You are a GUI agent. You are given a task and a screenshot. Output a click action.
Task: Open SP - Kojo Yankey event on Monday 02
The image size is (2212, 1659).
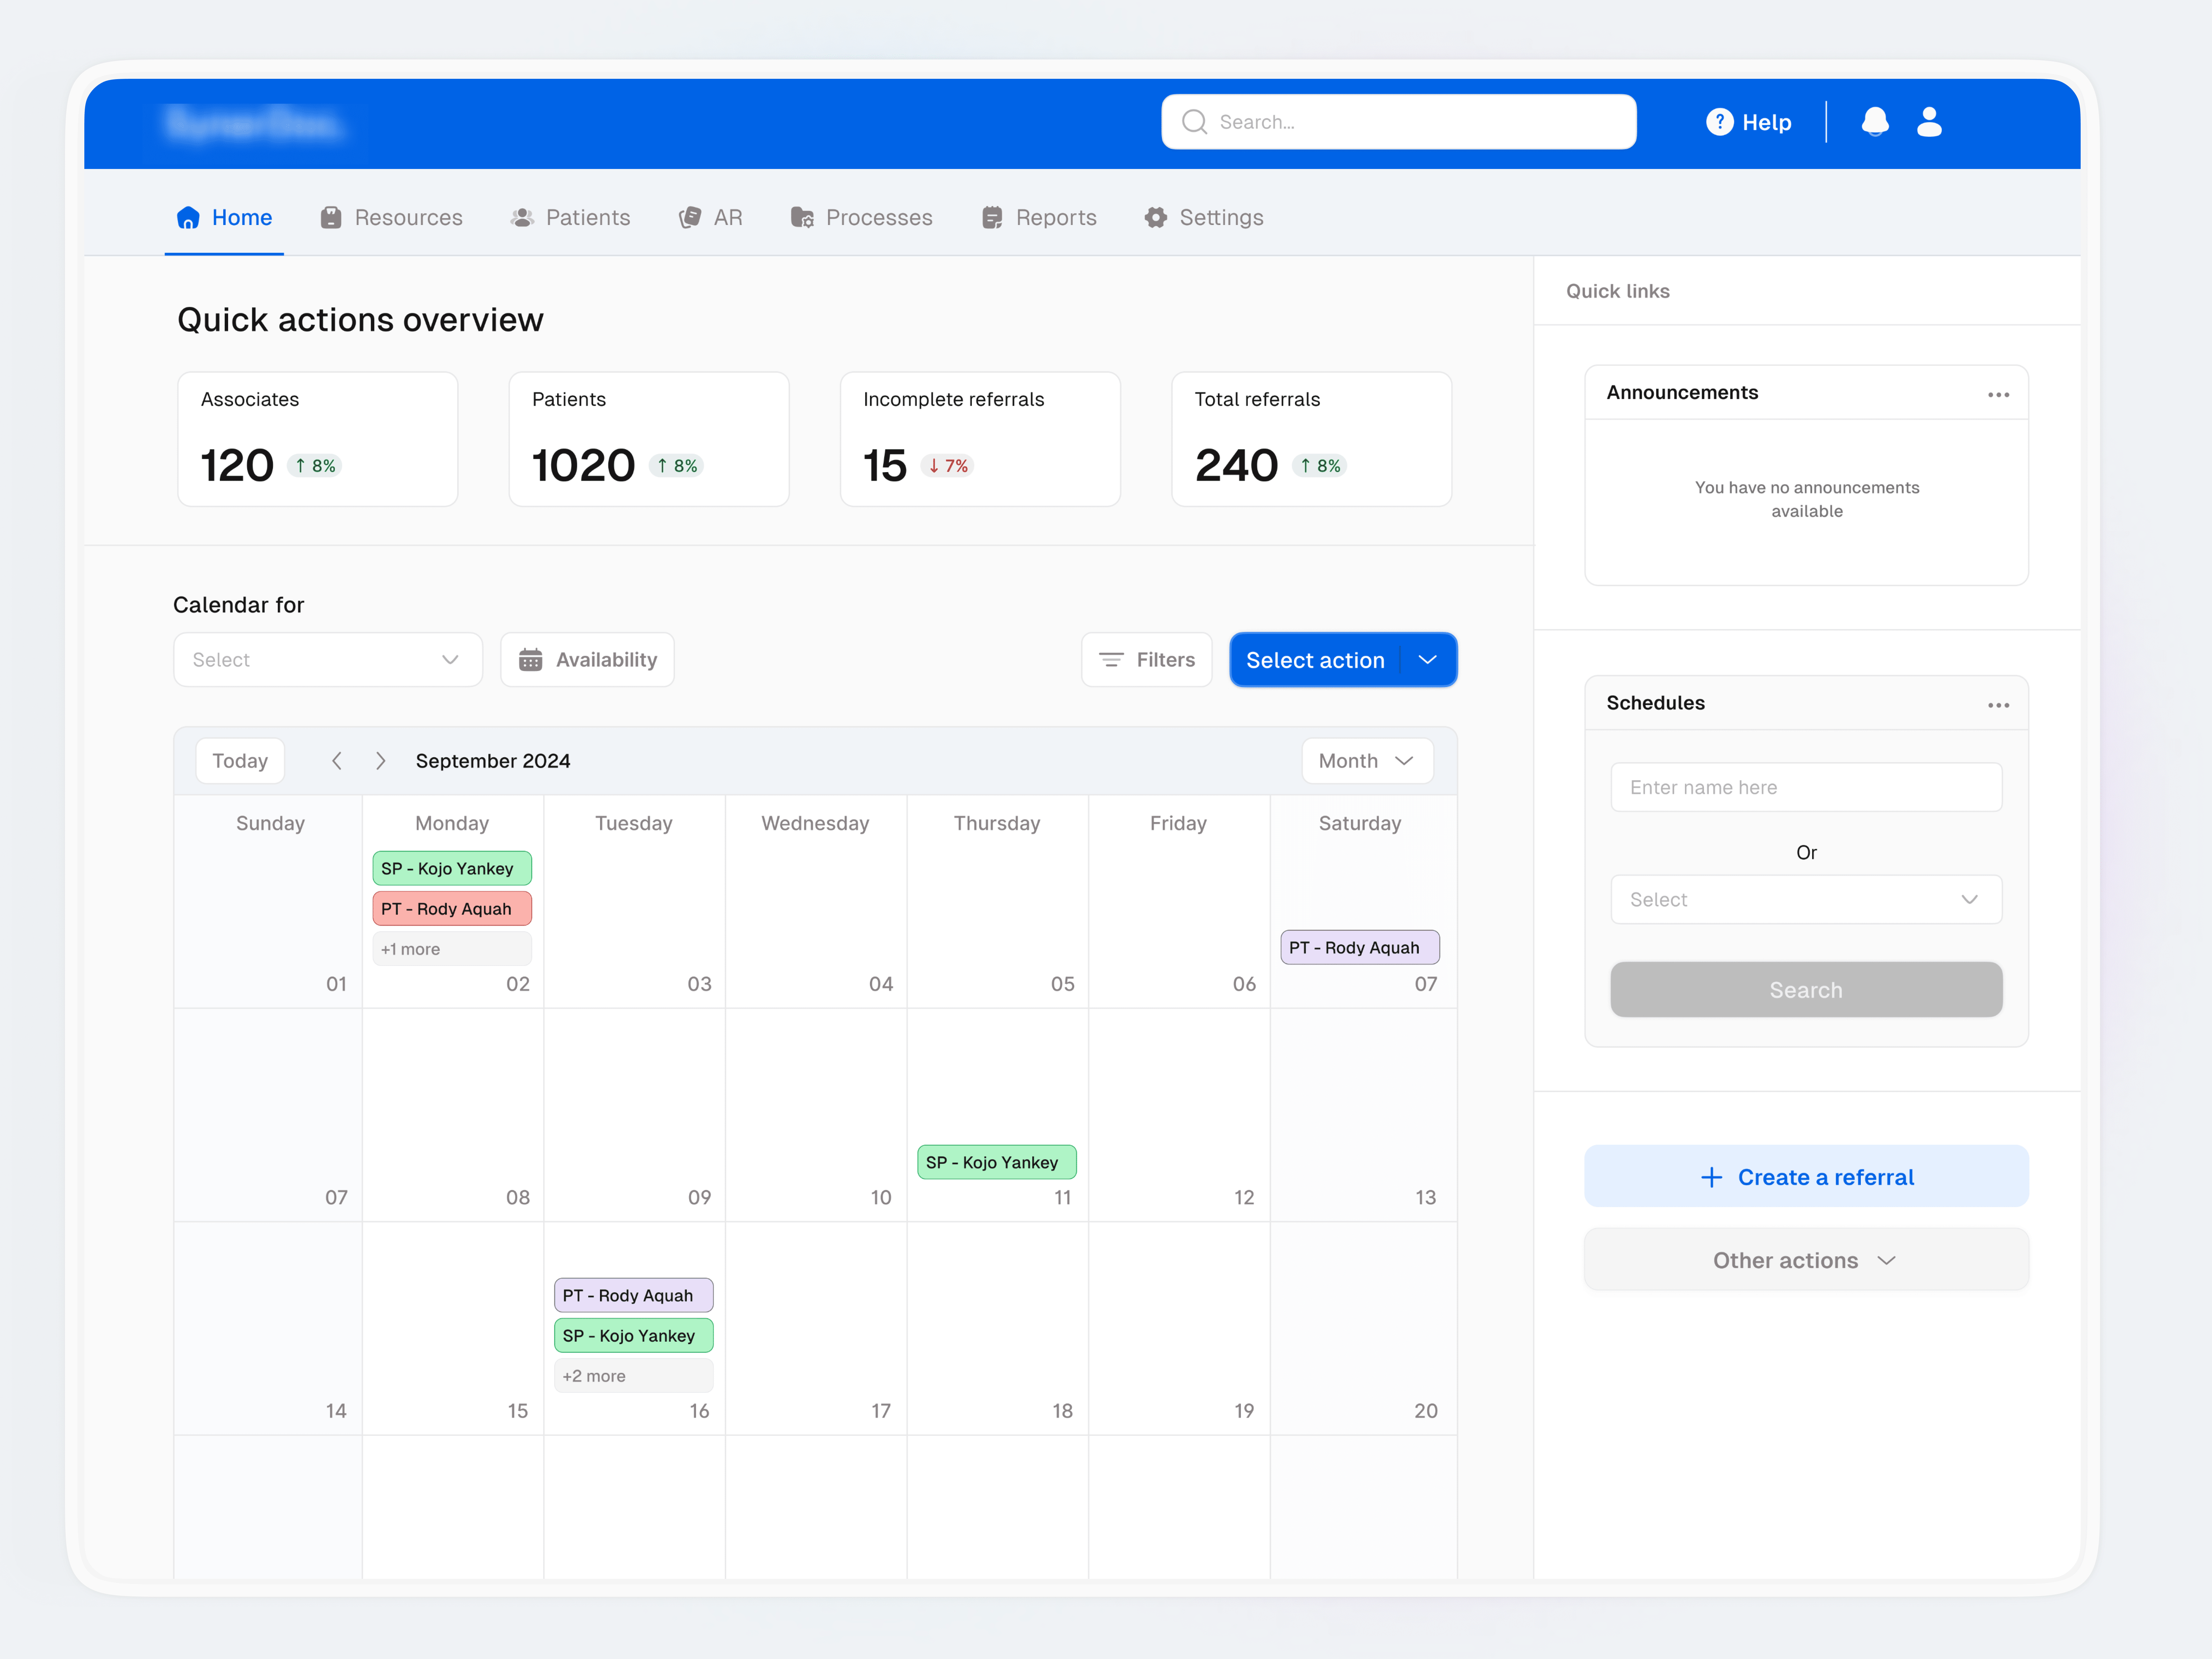(452, 868)
